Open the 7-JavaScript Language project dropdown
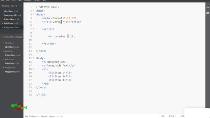The image size is (210, 118). click(x=12, y=37)
